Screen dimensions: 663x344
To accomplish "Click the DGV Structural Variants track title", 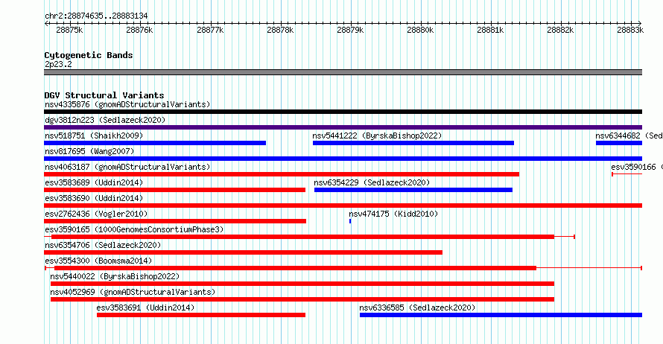I will (104, 95).
